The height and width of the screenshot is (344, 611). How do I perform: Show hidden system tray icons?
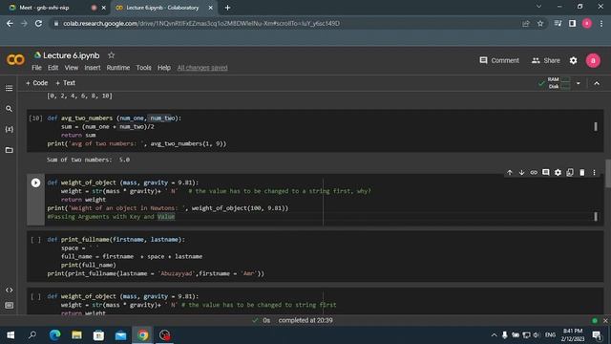494,335
